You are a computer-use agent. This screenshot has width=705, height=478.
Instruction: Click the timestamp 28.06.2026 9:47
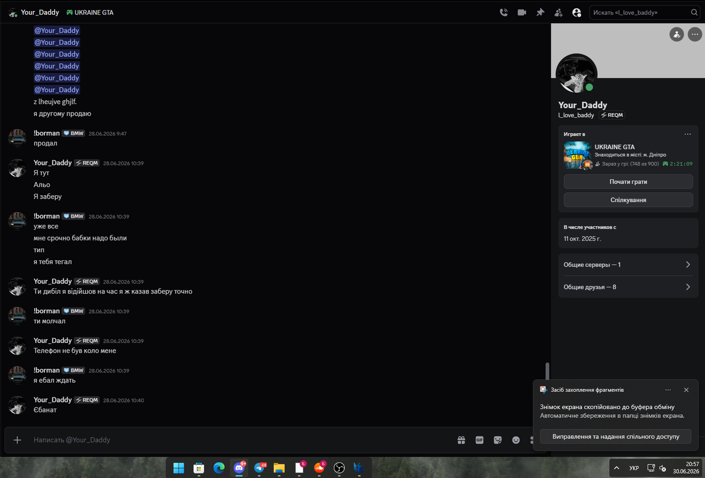(107, 133)
